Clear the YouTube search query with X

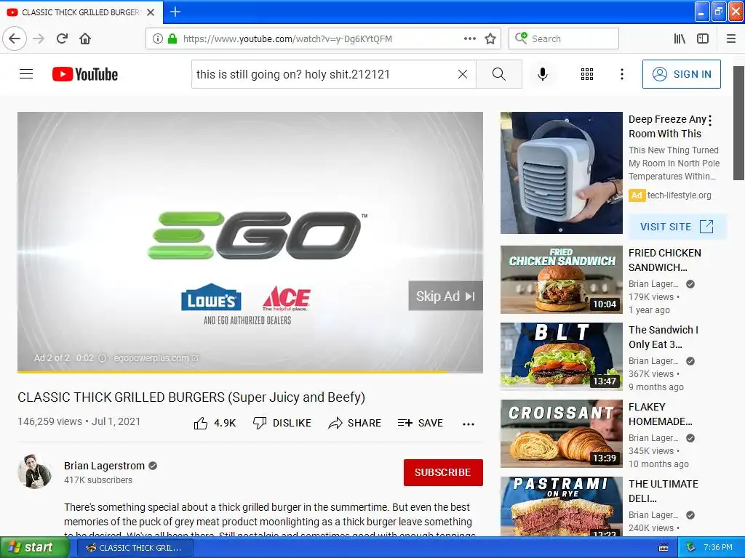point(462,74)
